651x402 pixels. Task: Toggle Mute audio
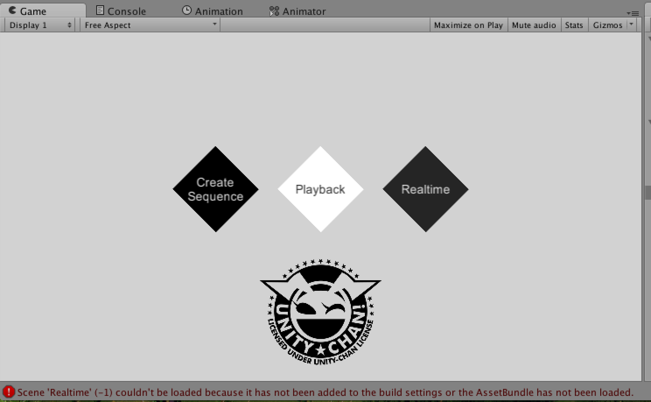click(x=534, y=25)
